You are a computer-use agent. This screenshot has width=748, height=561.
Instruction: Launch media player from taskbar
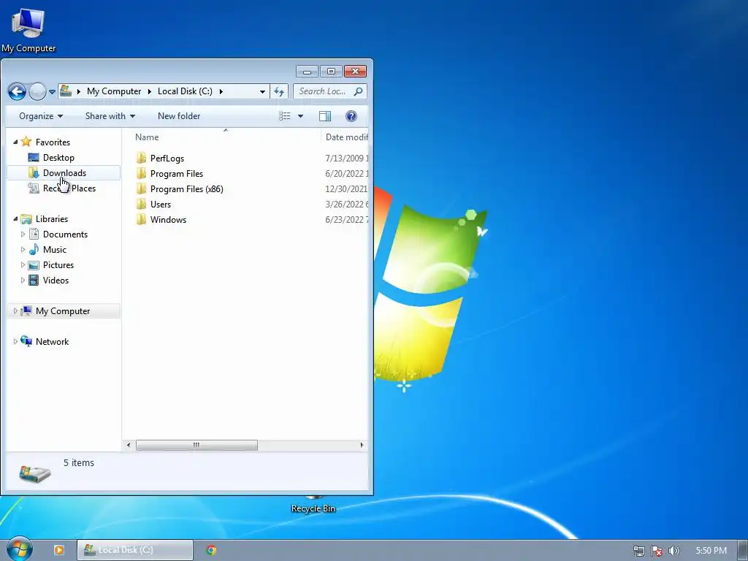click(58, 550)
